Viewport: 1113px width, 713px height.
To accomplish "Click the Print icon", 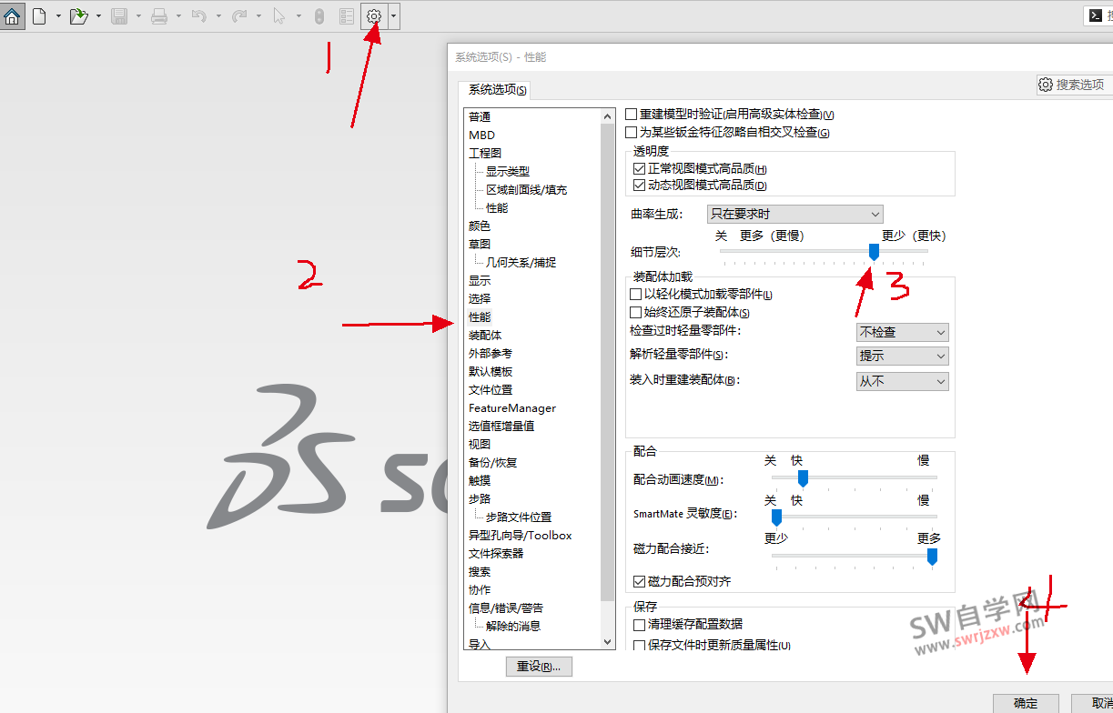I will coord(162,15).
